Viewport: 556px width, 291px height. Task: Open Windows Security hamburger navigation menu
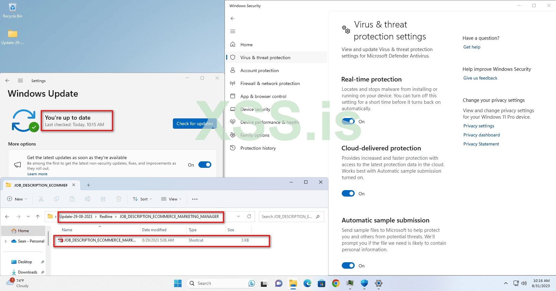[233, 31]
